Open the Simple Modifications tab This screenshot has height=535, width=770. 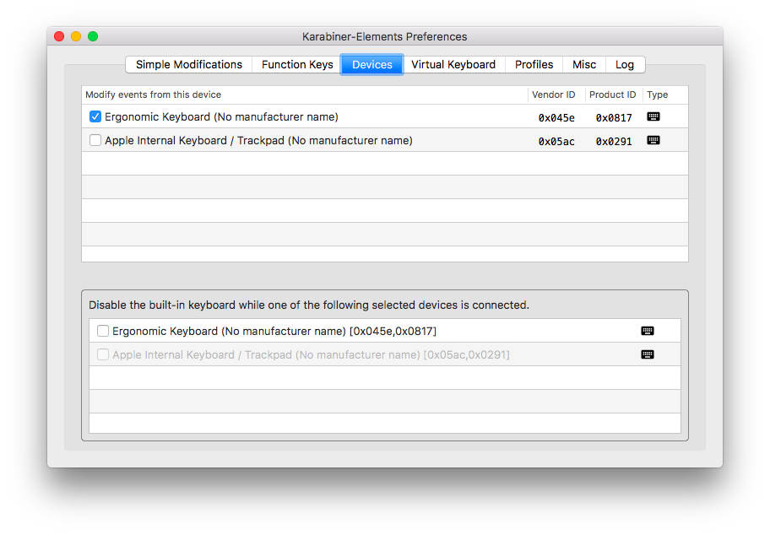pyautogui.click(x=189, y=65)
